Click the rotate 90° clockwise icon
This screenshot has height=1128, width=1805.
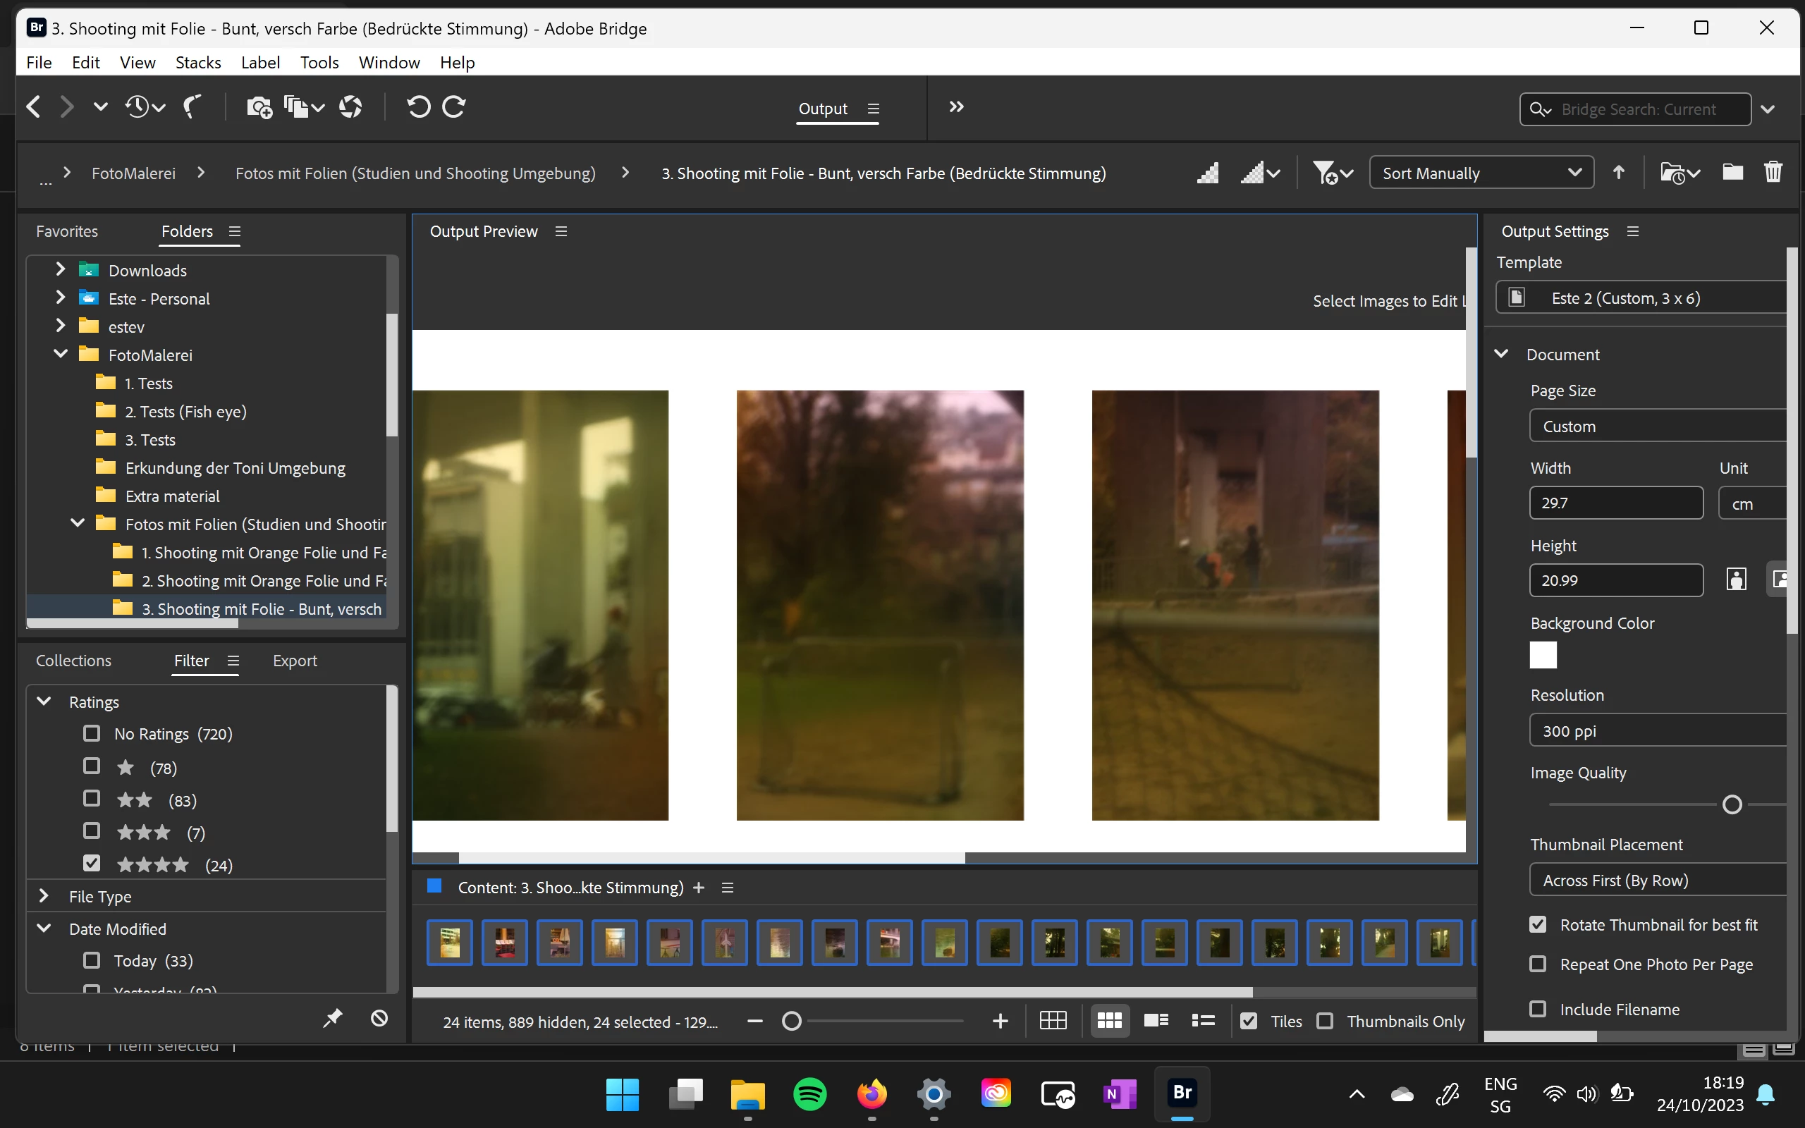point(454,107)
